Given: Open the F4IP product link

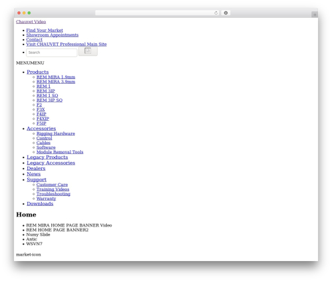Looking at the screenshot, I should 41,114.
